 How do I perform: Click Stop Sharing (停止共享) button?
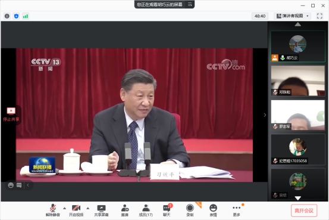pyautogui.click(x=11, y=114)
